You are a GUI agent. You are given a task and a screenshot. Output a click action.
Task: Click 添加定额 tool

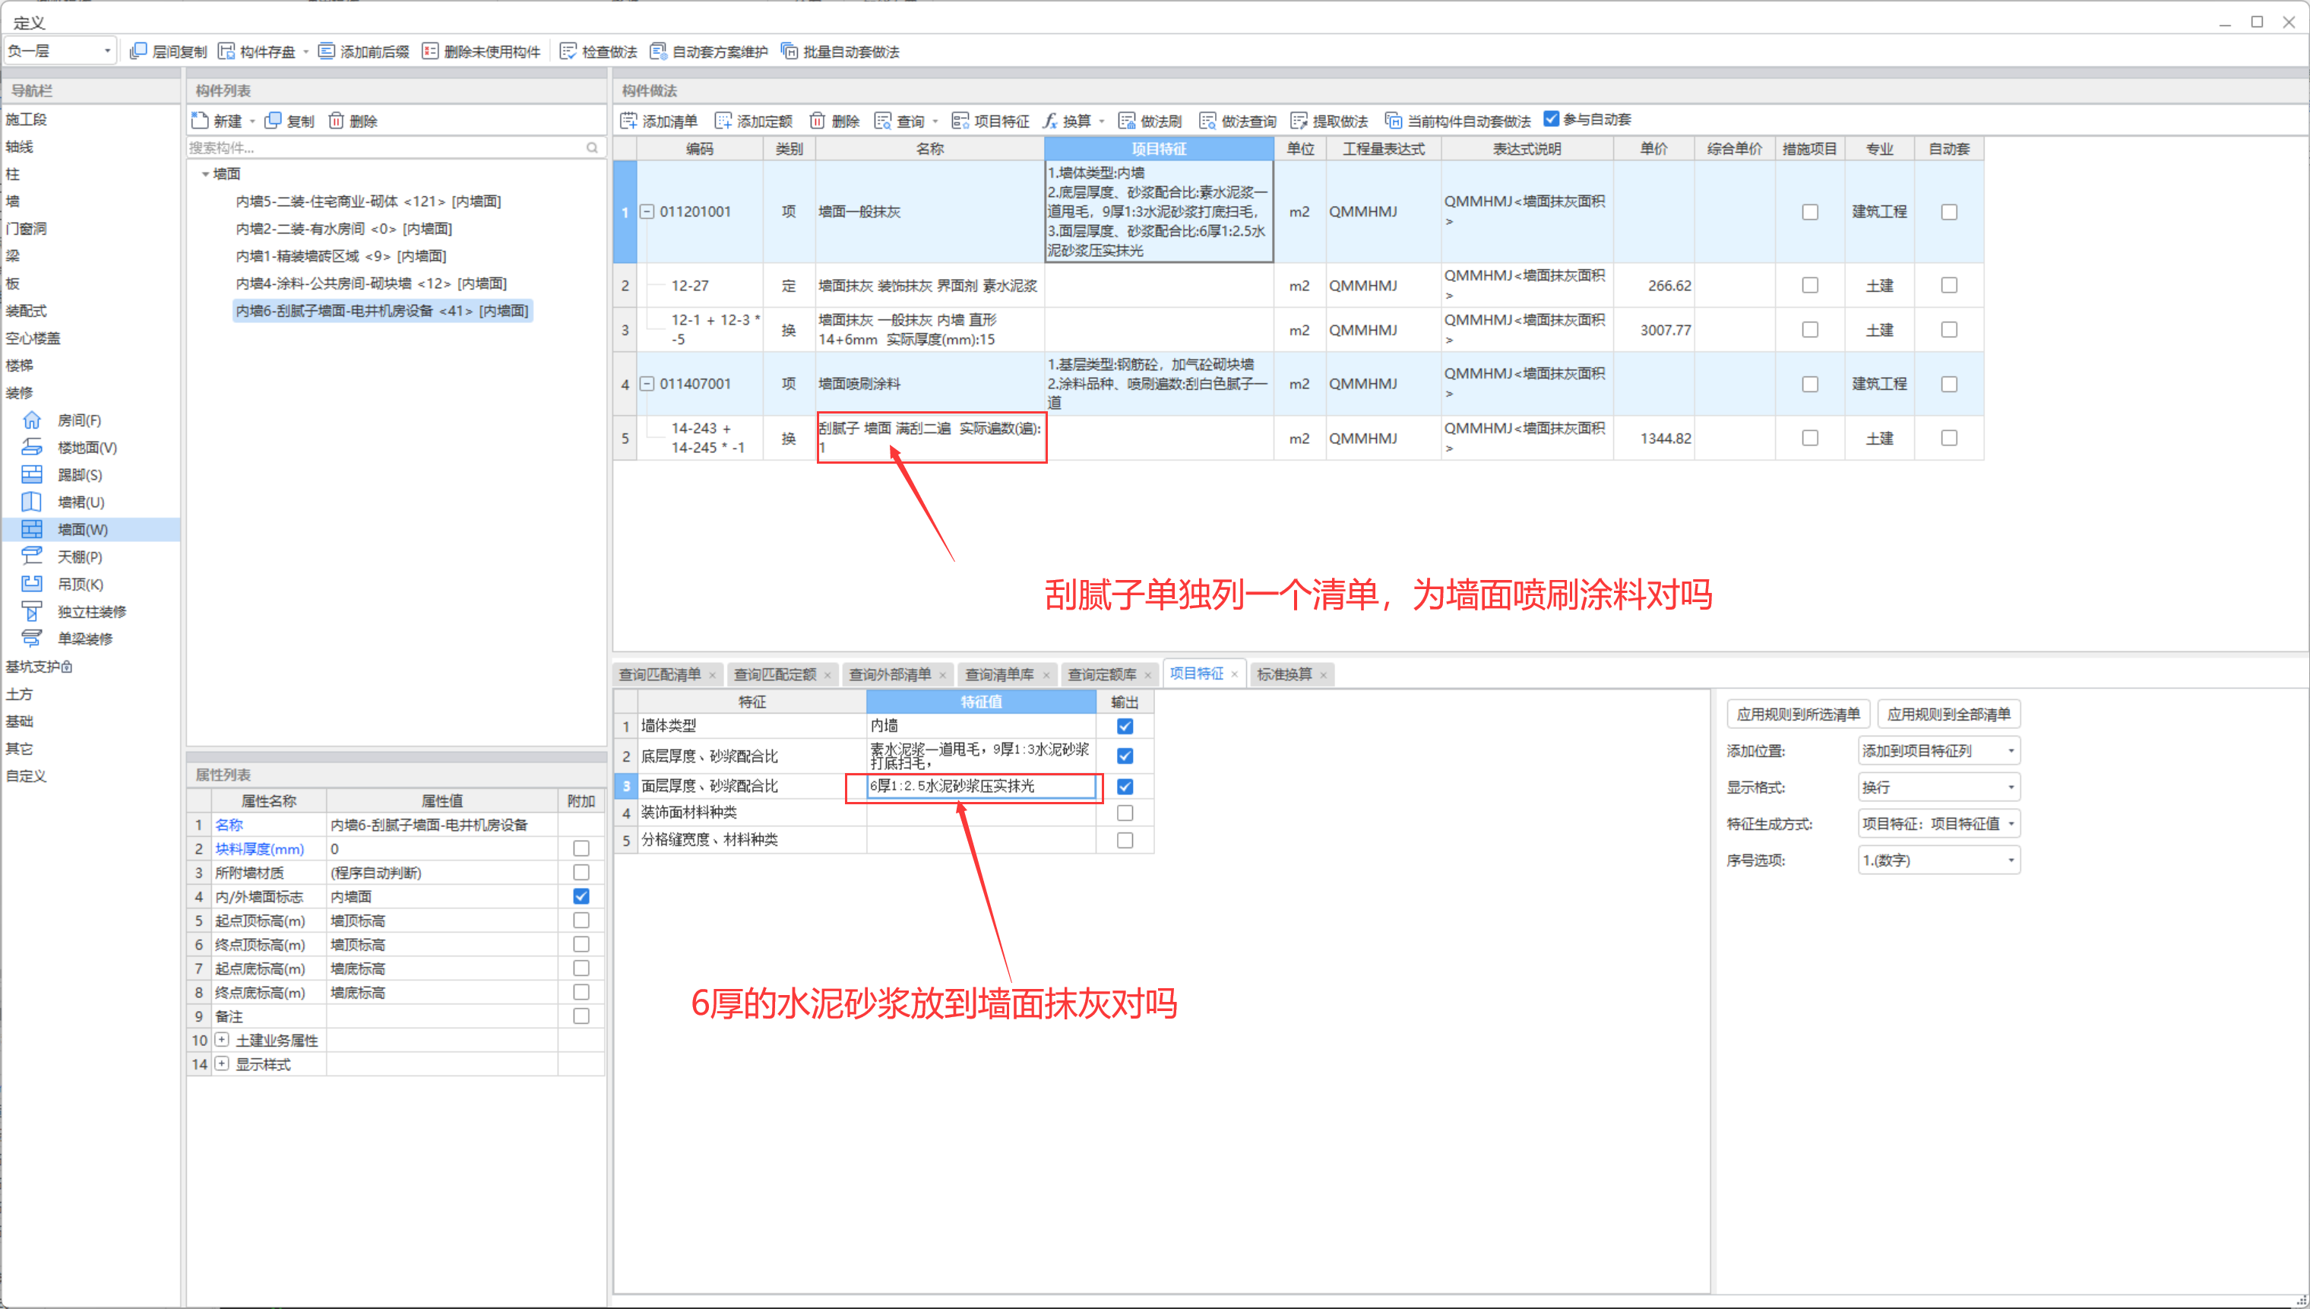pos(754,120)
